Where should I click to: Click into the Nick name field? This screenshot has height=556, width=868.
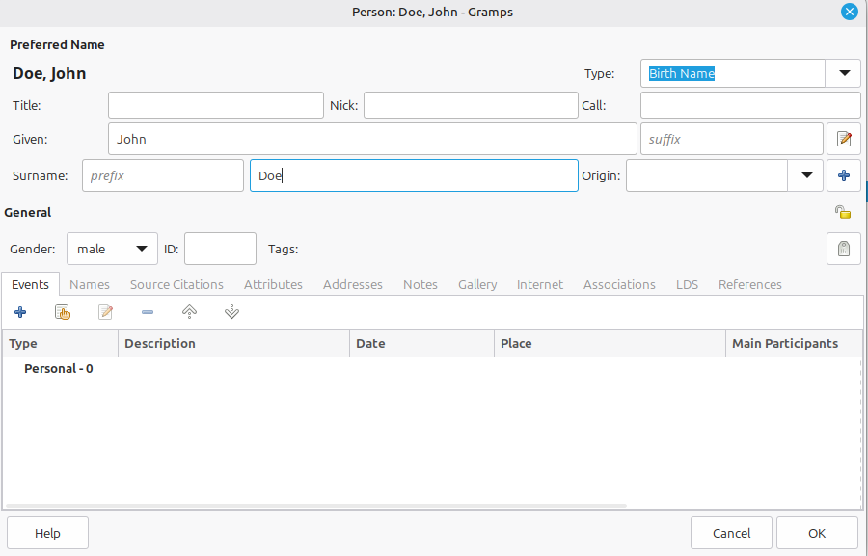tap(470, 105)
